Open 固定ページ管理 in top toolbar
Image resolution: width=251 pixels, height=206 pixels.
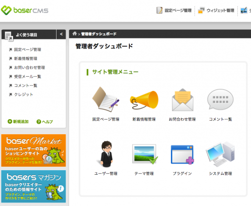pyautogui.click(x=178, y=11)
